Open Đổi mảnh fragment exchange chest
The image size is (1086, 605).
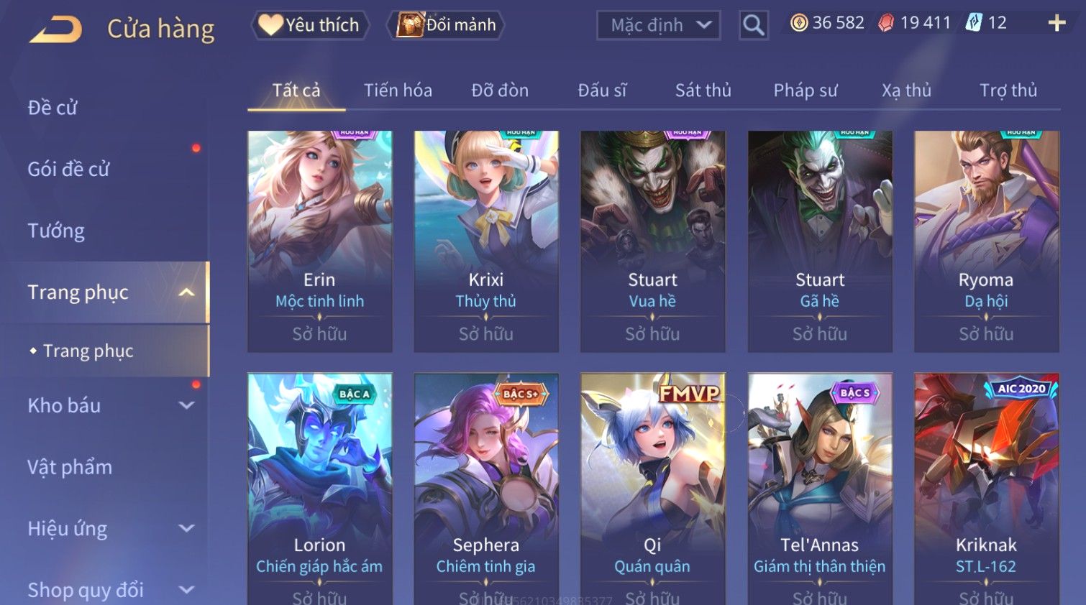[446, 24]
